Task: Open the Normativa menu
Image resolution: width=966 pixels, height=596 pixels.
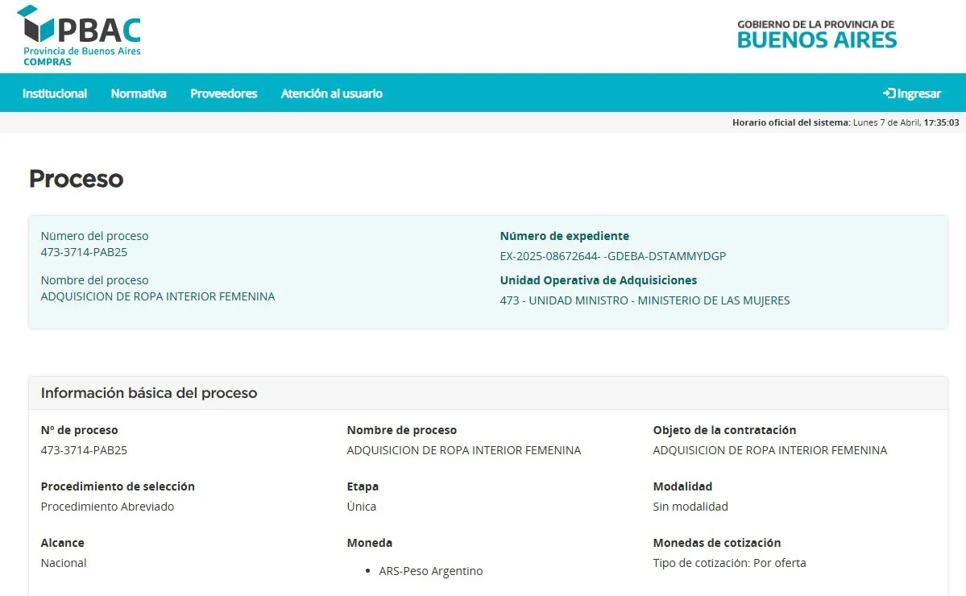Action: [x=138, y=93]
